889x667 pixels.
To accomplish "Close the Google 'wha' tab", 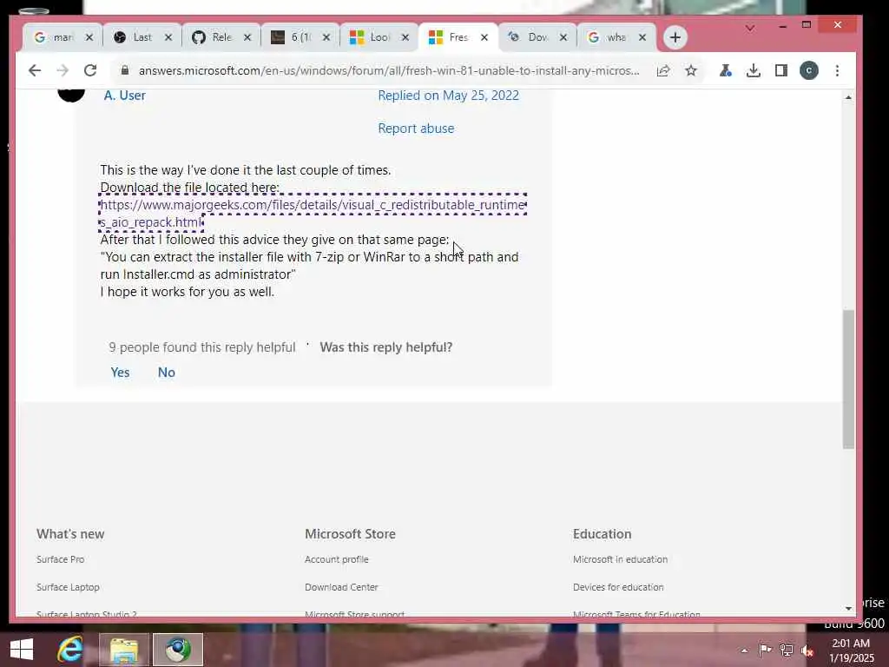I will click(642, 37).
